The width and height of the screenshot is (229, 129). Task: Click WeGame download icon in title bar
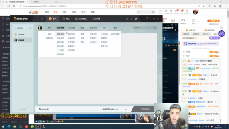(x=131, y=19)
